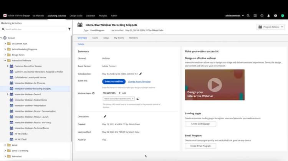
Task: Open the Program Actions dropdown
Action: click(x=270, y=27)
